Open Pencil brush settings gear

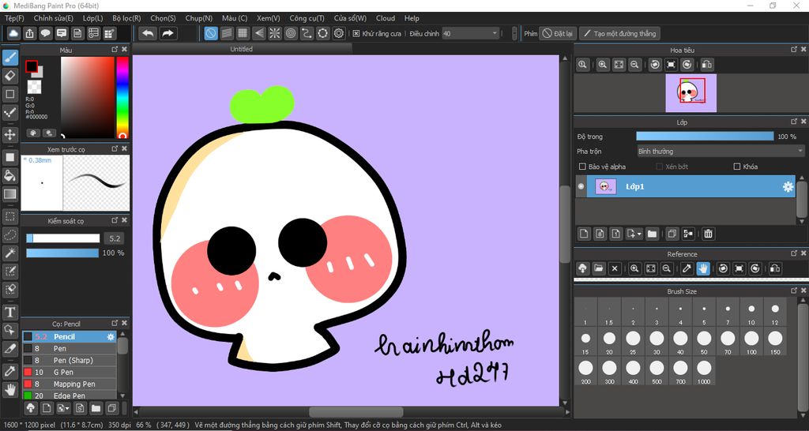111,336
